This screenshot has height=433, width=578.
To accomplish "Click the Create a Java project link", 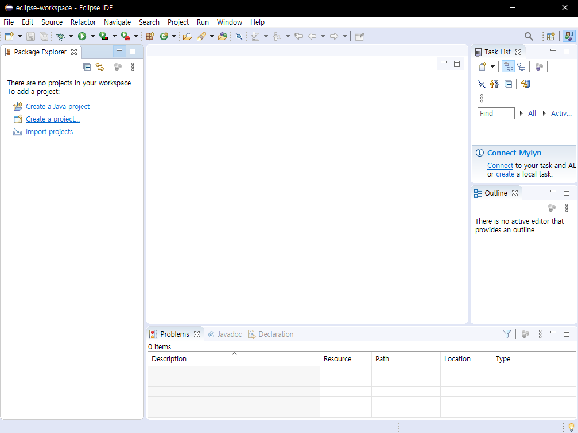I will point(57,107).
